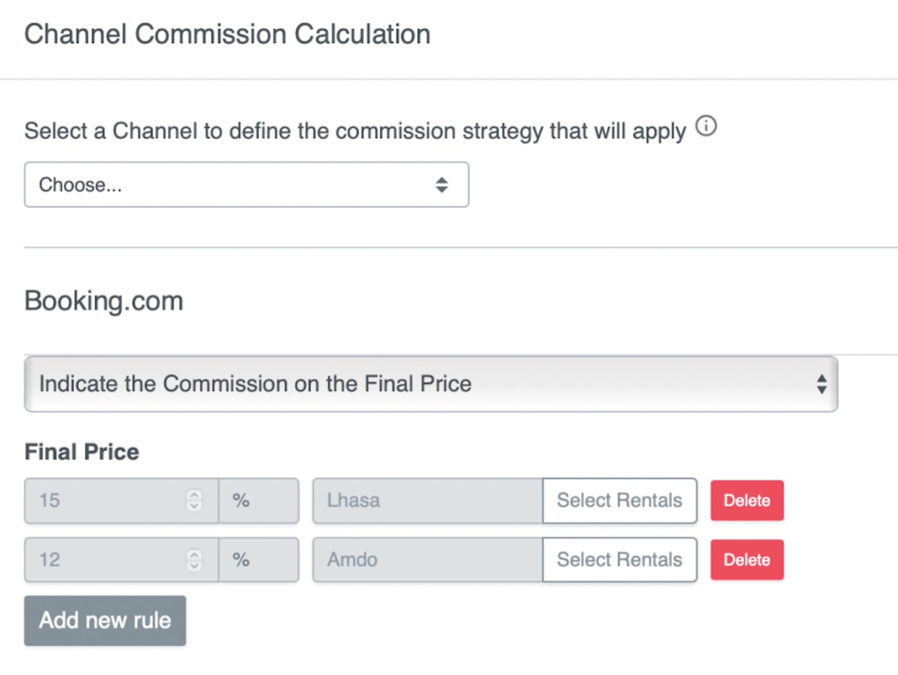898x675 pixels.
Task: Delete the Amdo 12% rule
Action: click(x=747, y=559)
